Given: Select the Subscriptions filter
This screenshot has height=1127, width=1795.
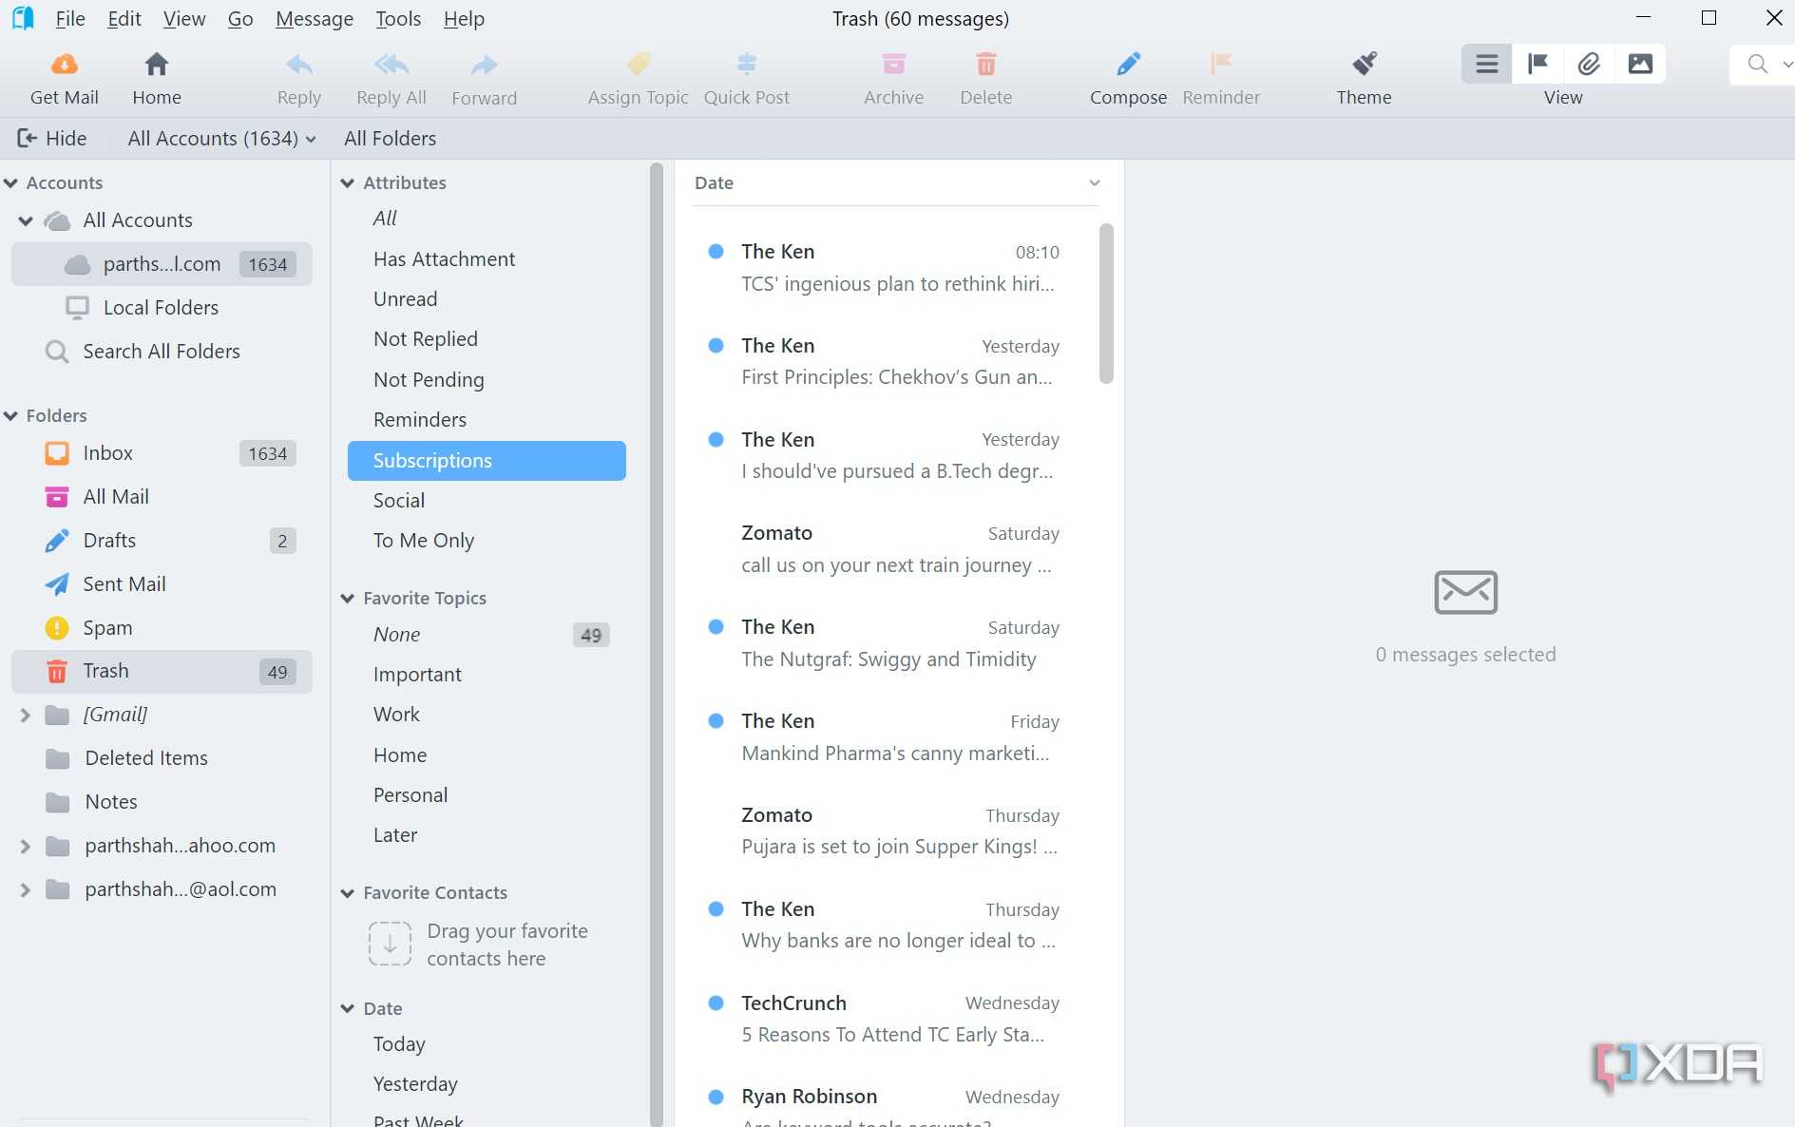Looking at the screenshot, I should point(487,461).
